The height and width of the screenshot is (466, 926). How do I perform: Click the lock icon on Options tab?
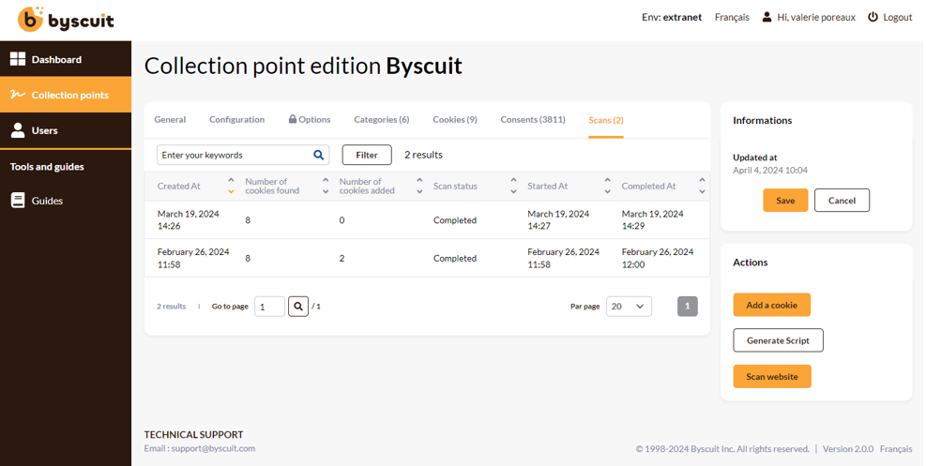tap(293, 119)
